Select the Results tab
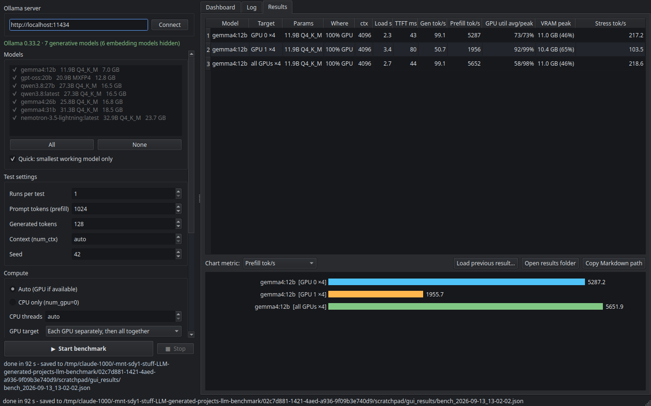Viewport: 651px width, 406px height. tap(277, 7)
